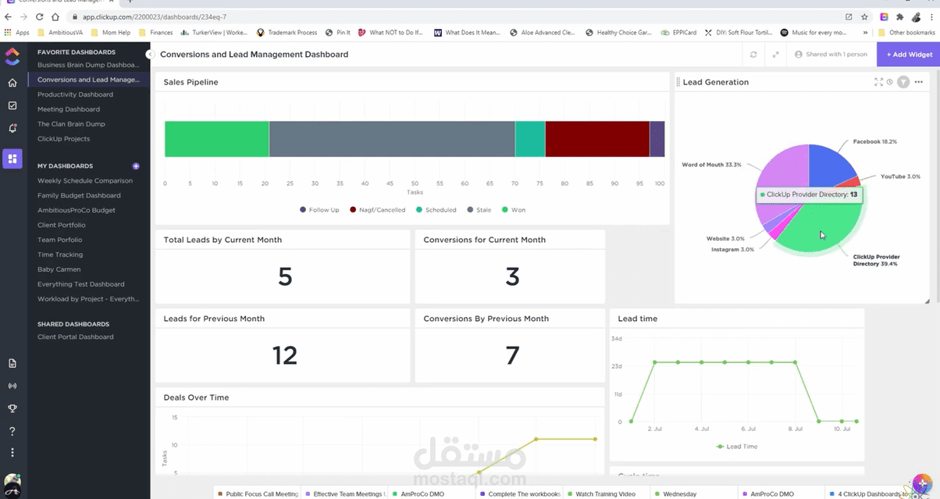Open Finances bookmark folder
The image size is (940, 499).
coord(155,33)
